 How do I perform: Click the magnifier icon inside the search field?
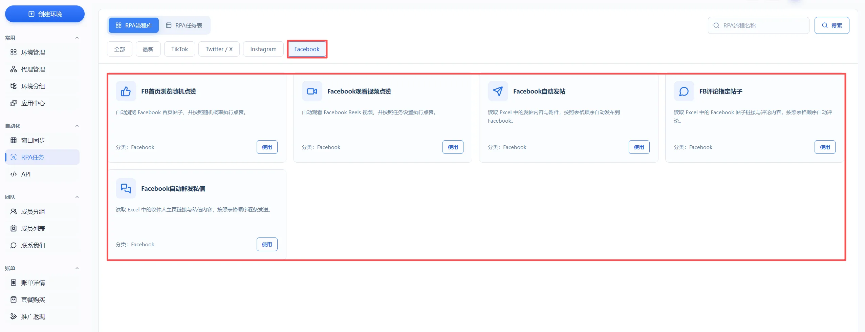tap(716, 25)
